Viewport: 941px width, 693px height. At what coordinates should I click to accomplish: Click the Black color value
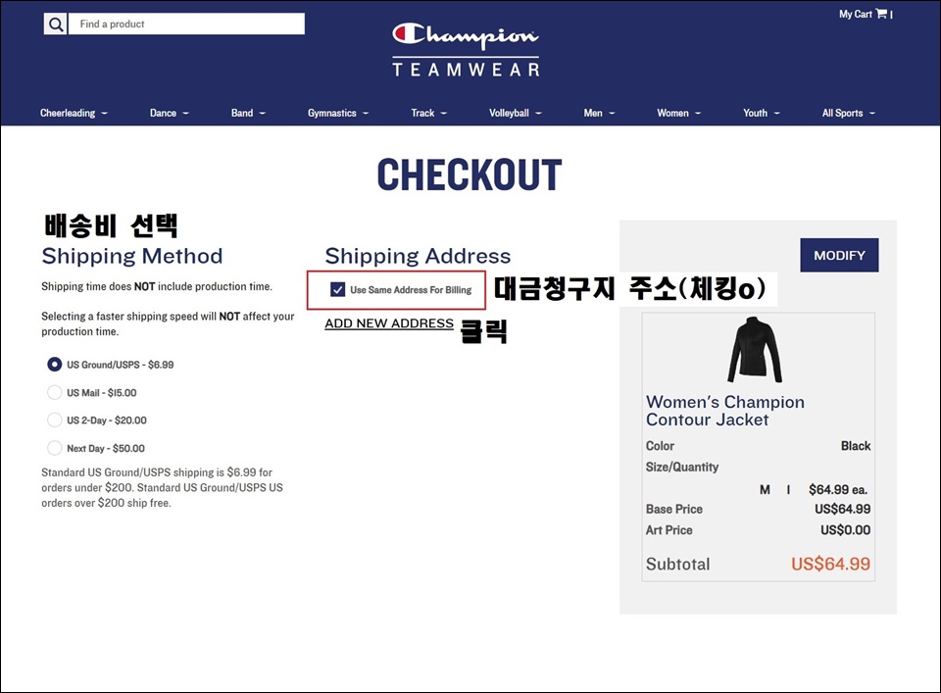pyautogui.click(x=856, y=446)
